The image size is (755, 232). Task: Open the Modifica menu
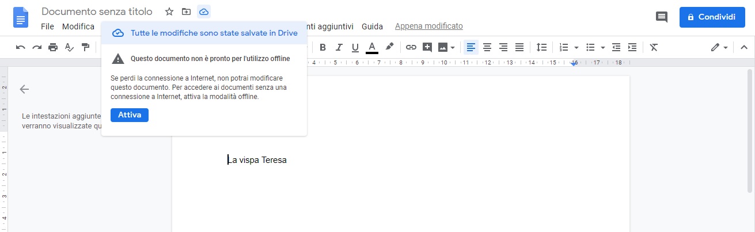coord(78,26)
